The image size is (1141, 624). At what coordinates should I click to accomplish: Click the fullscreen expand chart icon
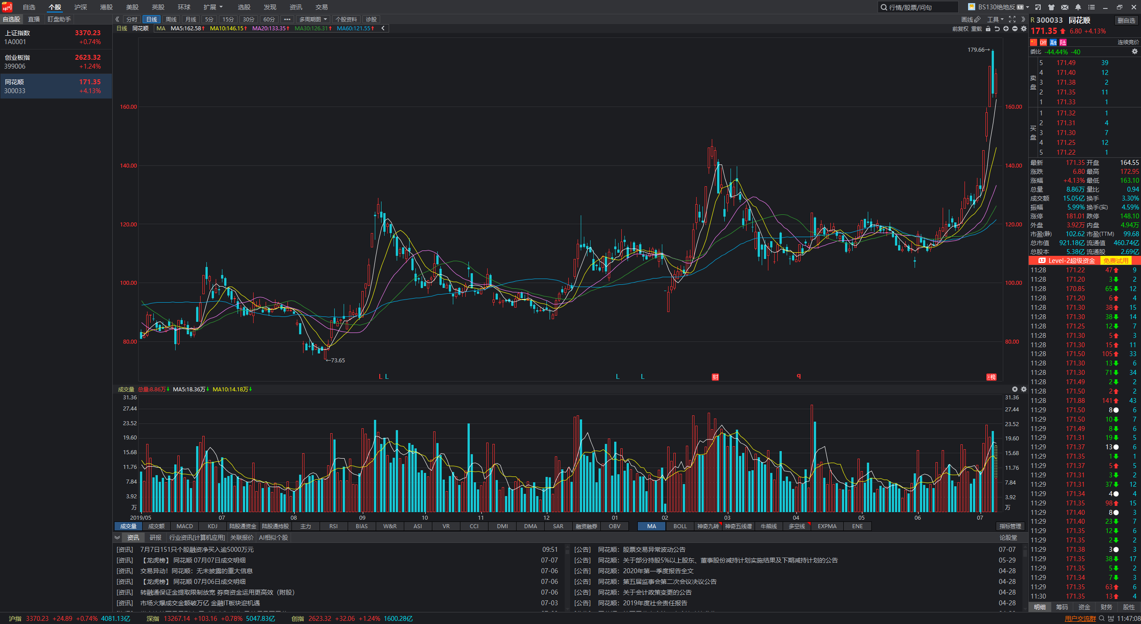(1012, 20)
